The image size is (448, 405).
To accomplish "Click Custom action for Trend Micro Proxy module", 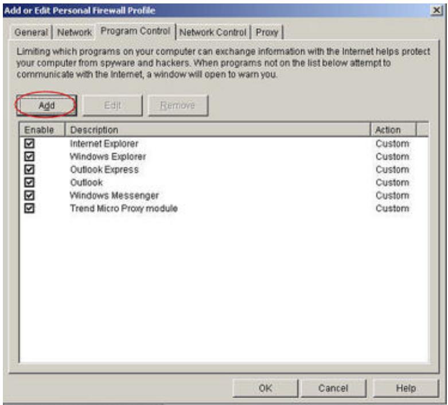I will [392, 208].
